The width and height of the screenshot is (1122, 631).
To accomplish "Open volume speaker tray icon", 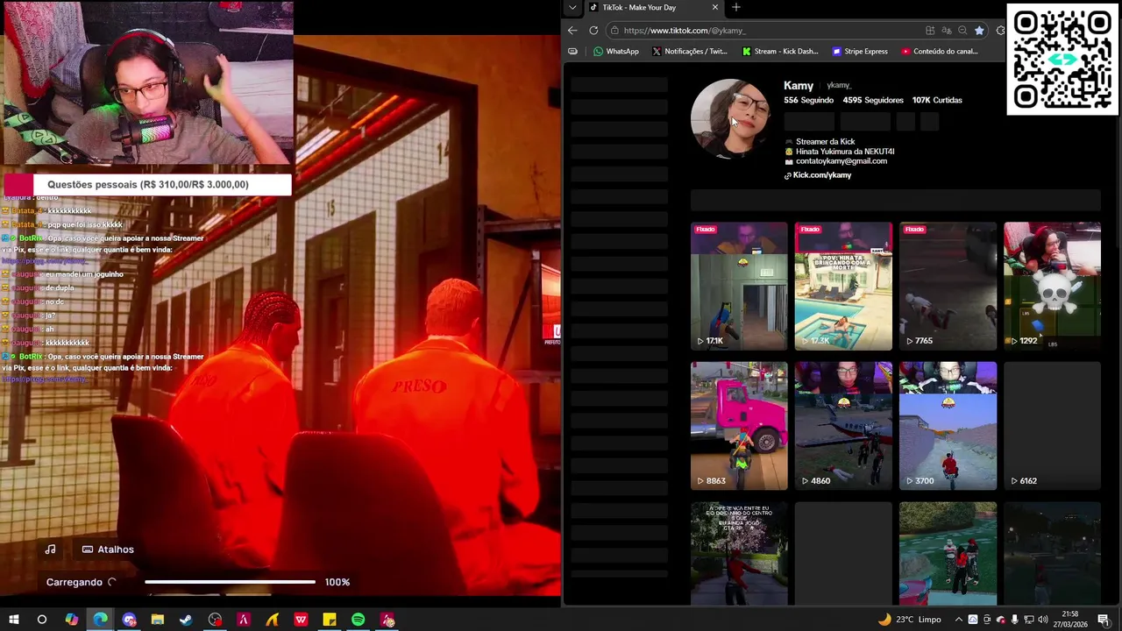I will coord(1043,620).
